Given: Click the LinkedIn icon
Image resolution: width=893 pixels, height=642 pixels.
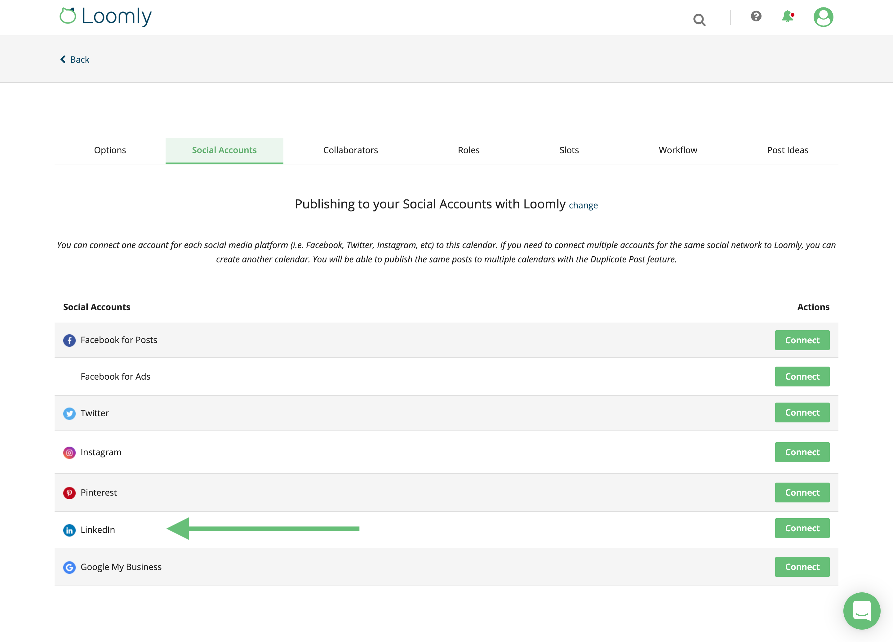Looking at the screenshot, I should pyautogui.click(x=69, y=530).
